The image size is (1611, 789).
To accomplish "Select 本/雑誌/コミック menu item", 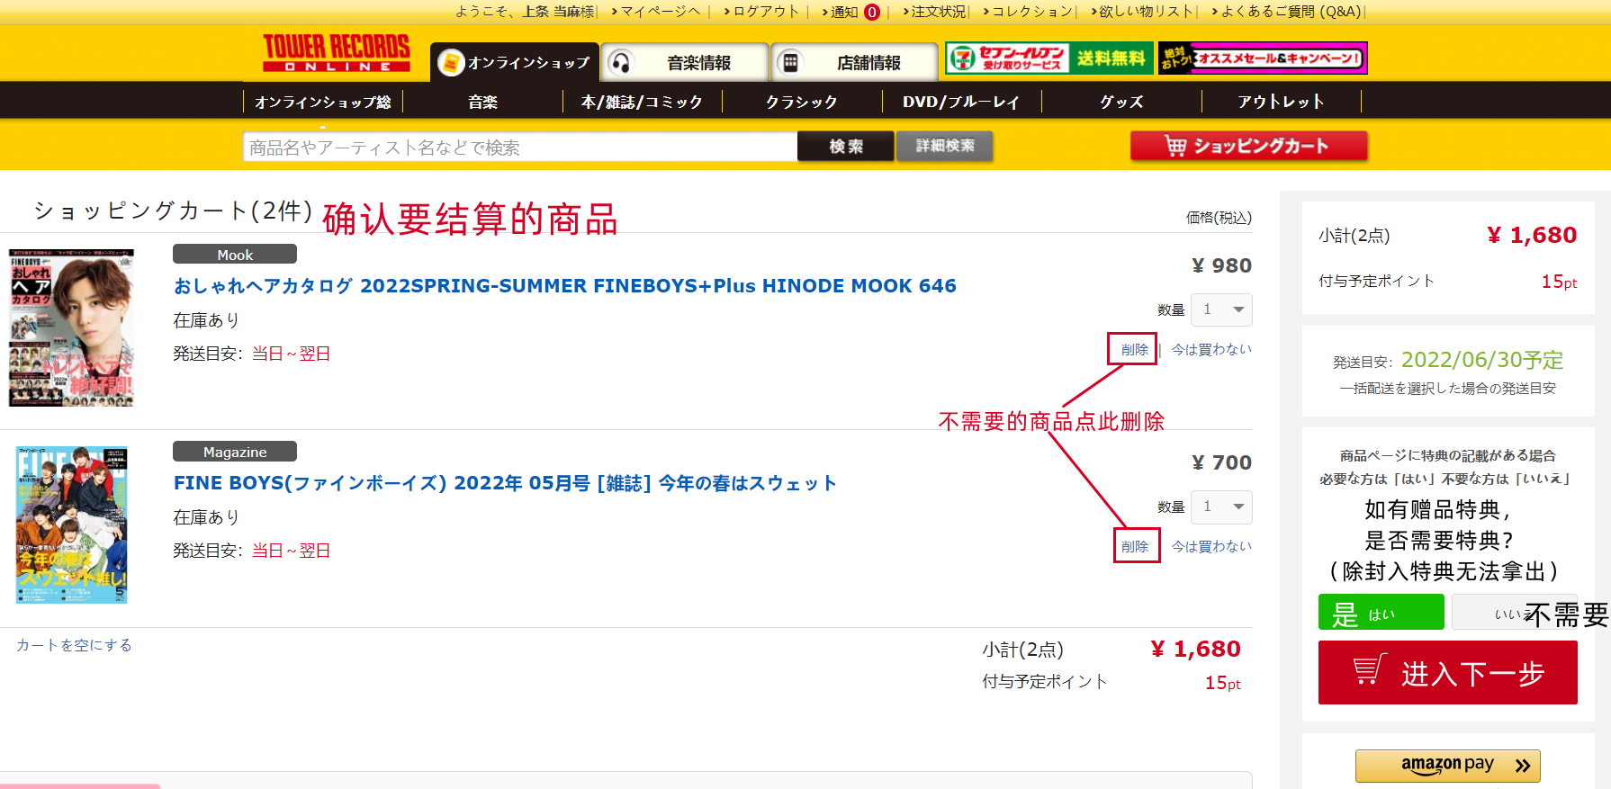I will (x=642, y=102).
